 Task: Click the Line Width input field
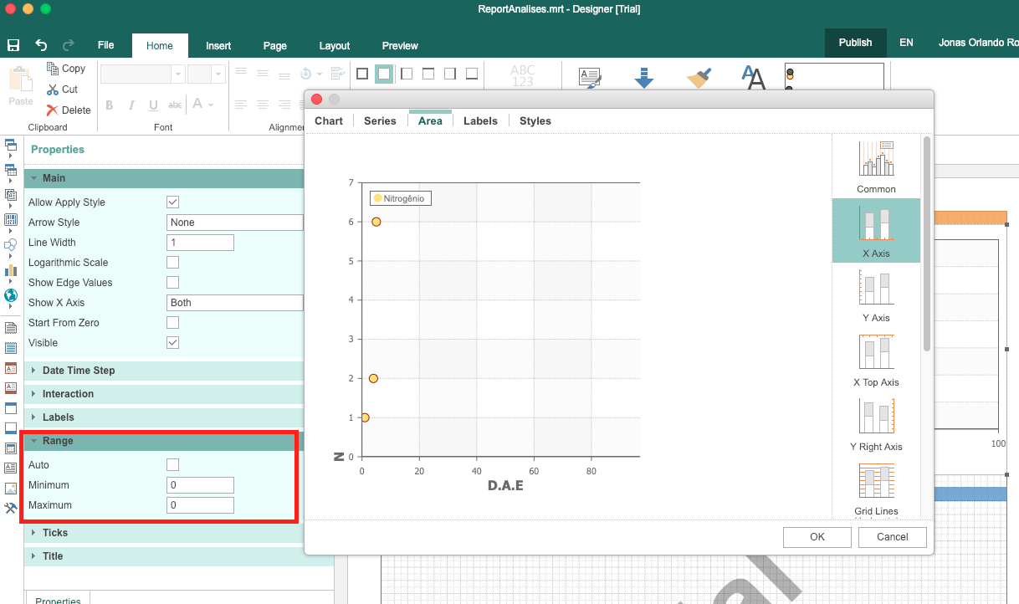tap(200, 243)
